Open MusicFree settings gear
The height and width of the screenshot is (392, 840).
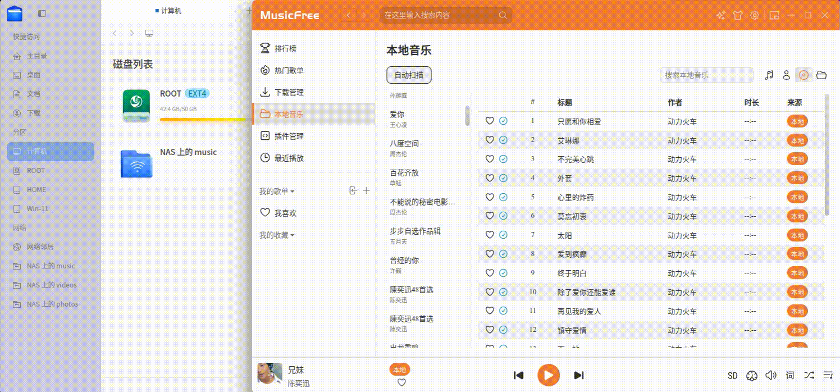[755, 16]
